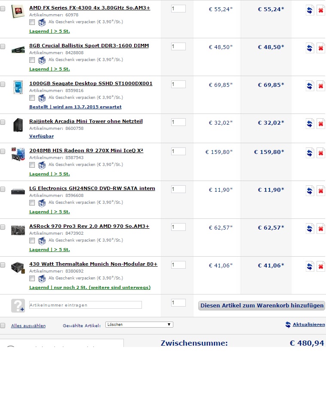
Task: Click Alles auswählen link text
Action: click(x=28, y=326)
